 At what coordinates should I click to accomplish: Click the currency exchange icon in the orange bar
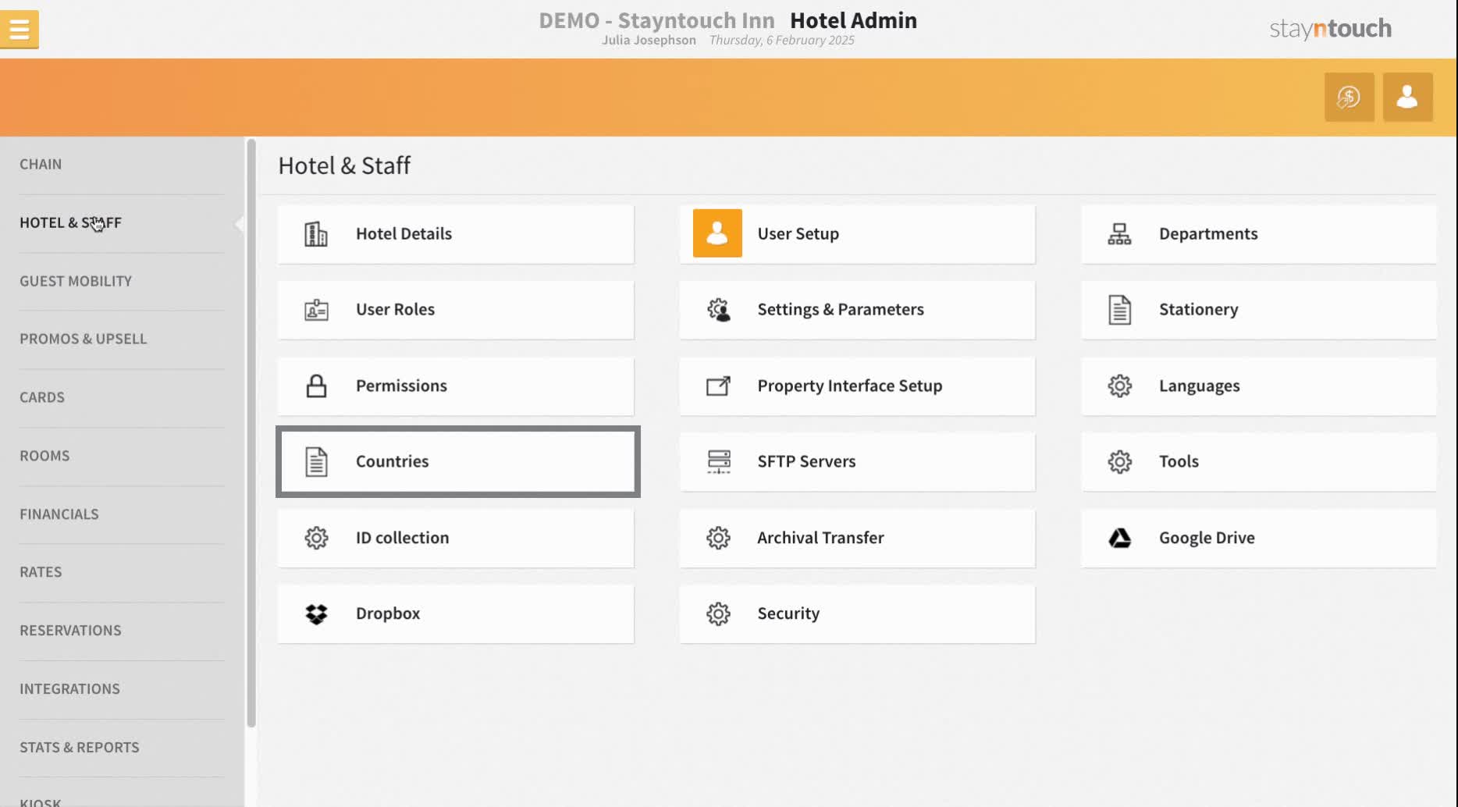point(1349,97)
